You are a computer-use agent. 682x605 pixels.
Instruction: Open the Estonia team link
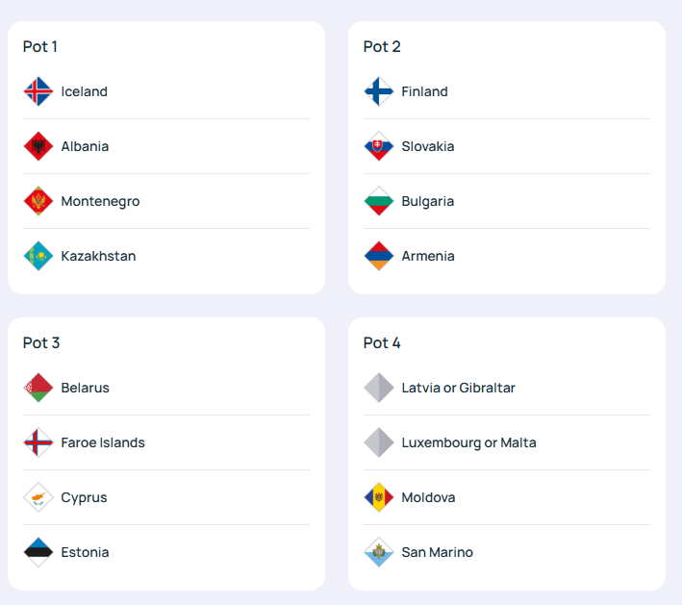(85, 552)
